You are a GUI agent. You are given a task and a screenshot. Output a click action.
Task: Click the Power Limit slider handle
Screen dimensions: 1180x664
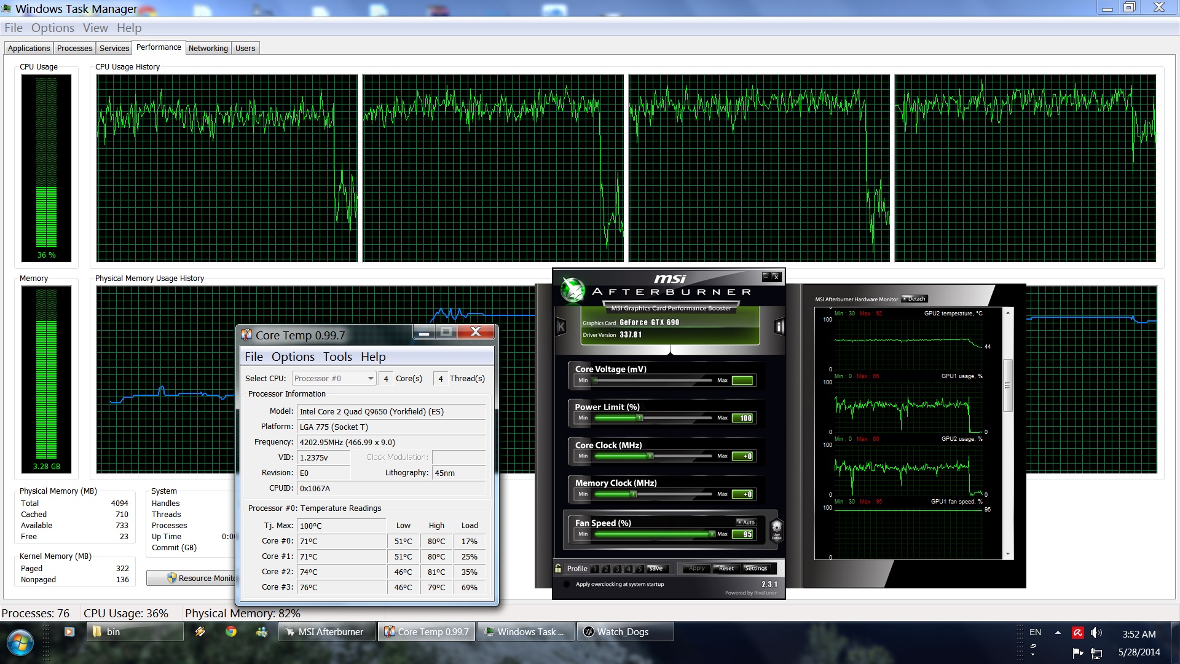click(640, 418)
